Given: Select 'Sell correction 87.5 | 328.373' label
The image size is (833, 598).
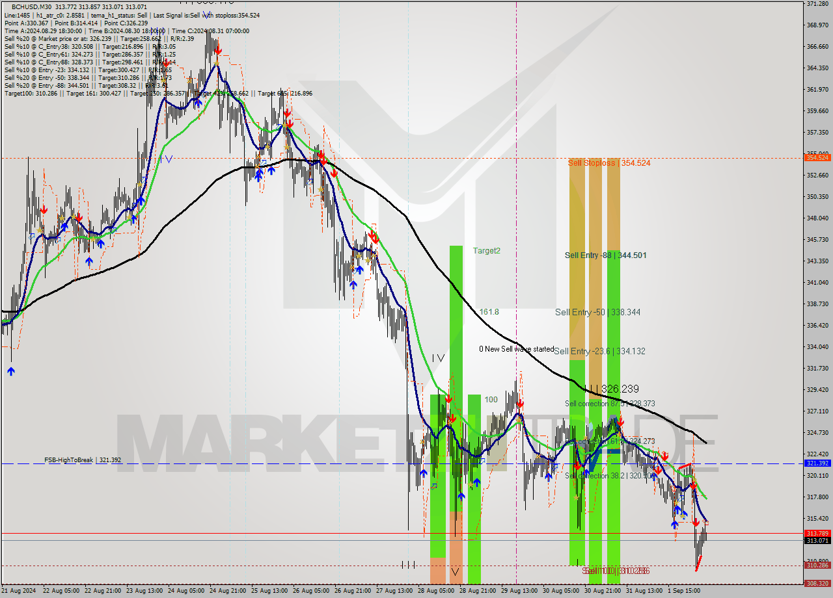Looking at the screenshot, I should 610,404.
